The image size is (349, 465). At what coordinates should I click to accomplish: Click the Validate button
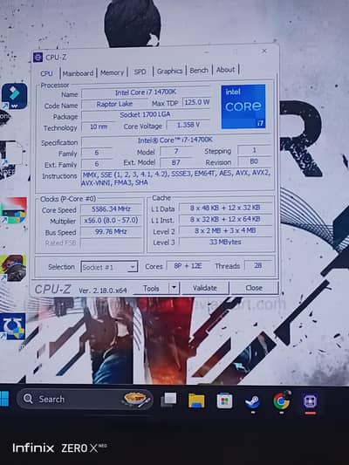pyautogui.click(x=205, y=288)
